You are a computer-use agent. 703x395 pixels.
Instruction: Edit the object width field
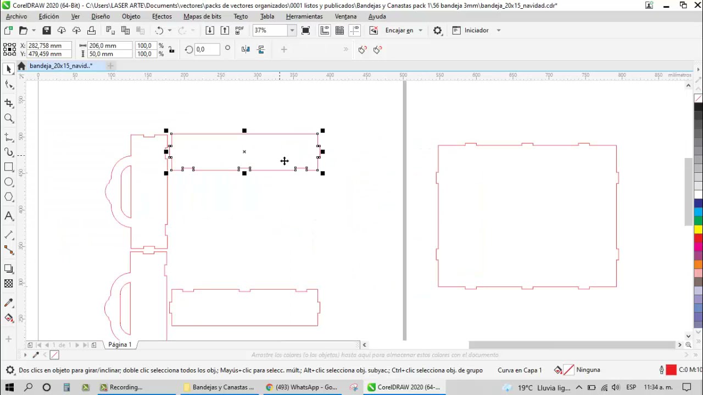(x=110, y=46)
